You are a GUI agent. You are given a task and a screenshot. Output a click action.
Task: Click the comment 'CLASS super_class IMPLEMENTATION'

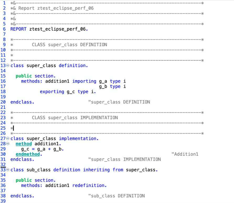[75, 118]
